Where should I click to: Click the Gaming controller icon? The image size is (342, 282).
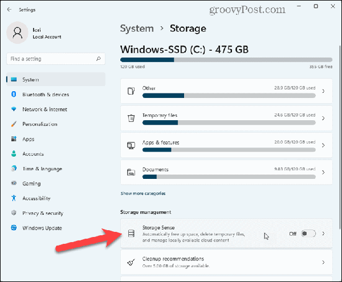[14, 183]
